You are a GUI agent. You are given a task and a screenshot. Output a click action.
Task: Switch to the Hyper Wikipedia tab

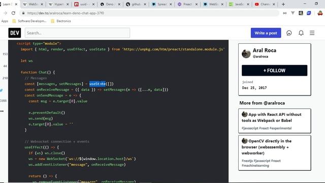tap(58, 4)
